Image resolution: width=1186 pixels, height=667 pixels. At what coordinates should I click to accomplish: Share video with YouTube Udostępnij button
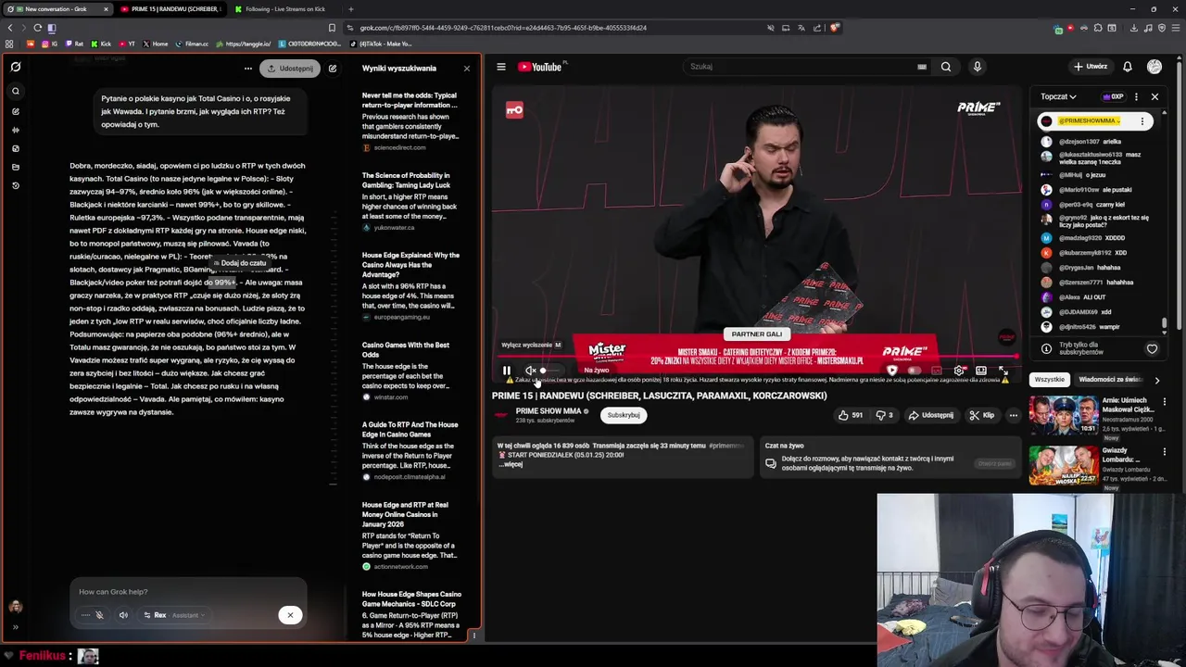932,415
